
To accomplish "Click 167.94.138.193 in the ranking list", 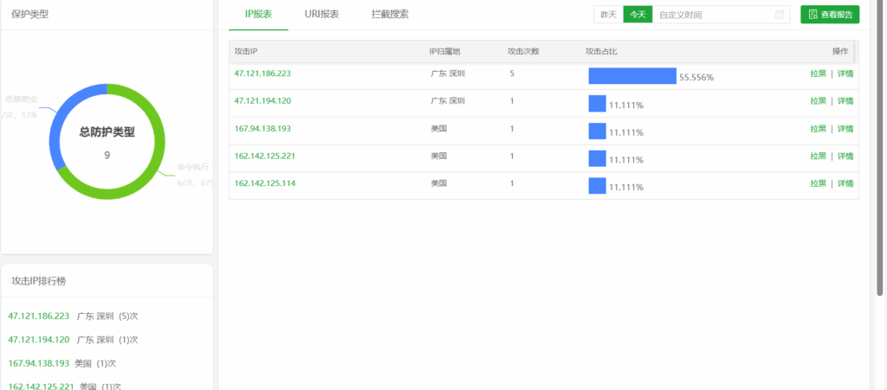I will 38,363.
